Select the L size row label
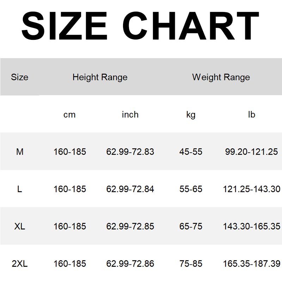The width and height of the screenshot is (282, 282). [20, 189]
